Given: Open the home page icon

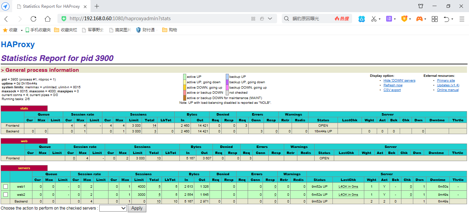Looking at the screenshot, I should 48,19.
